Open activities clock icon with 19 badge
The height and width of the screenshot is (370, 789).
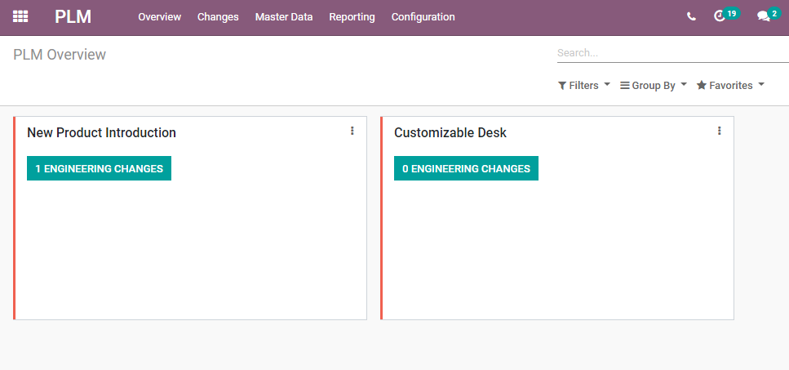coord(720,16)
